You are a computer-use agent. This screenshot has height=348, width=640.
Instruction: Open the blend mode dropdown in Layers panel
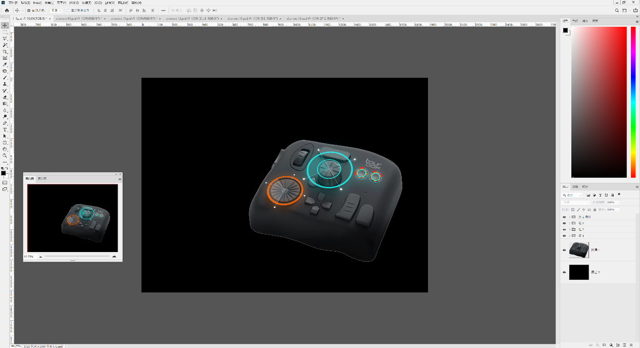click(x=575, y=203)
